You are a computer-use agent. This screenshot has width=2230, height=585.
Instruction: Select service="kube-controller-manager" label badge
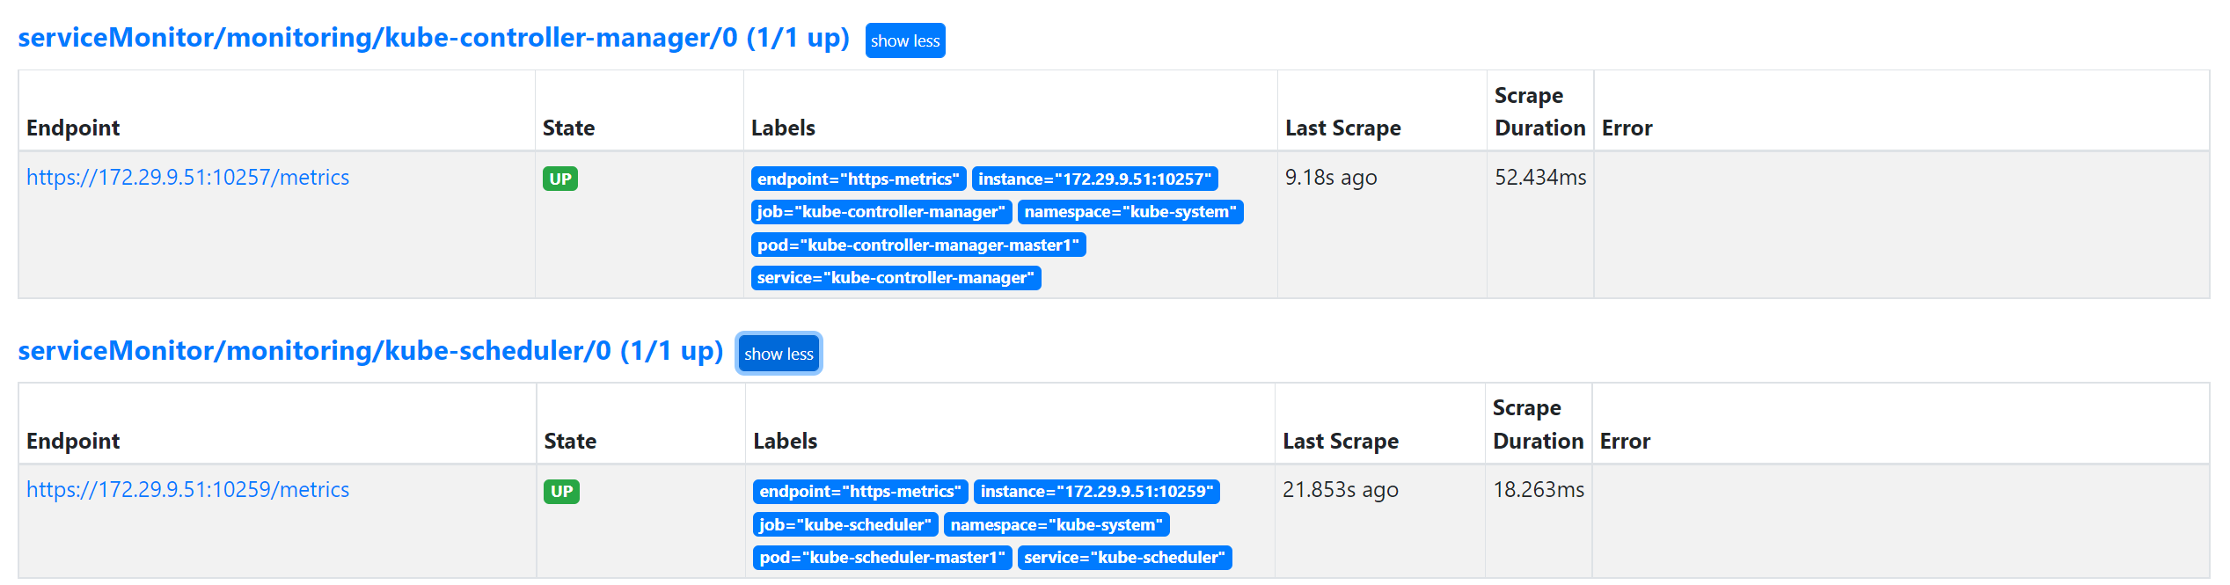pos(896,278)
